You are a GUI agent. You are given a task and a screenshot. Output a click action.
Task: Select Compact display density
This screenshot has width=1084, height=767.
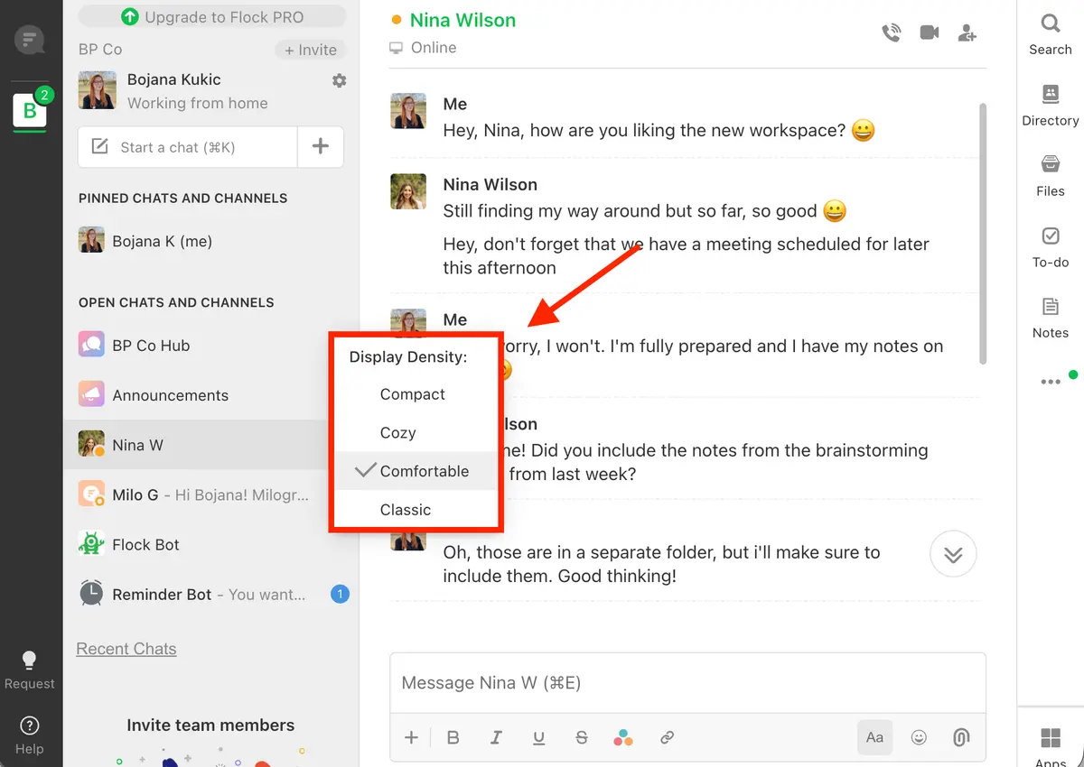[x=412, y=394]
